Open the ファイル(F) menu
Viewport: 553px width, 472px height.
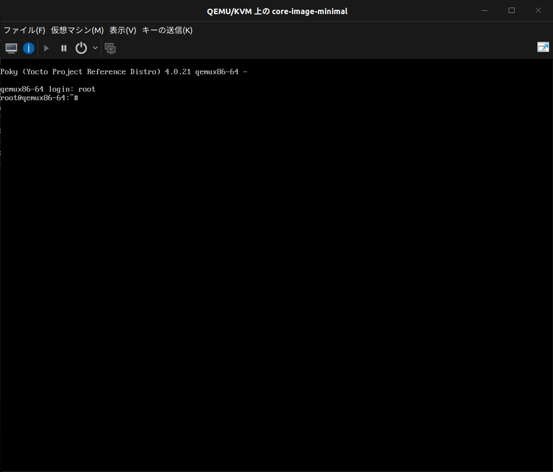click(x=24, y=30)
